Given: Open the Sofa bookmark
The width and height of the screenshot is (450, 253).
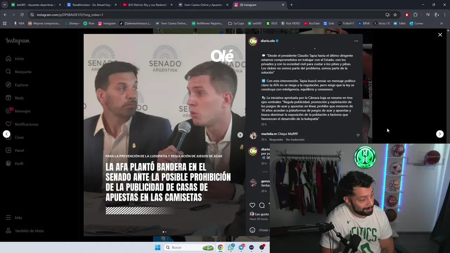Looking at the screenshot, I should [x=329, y=24].
